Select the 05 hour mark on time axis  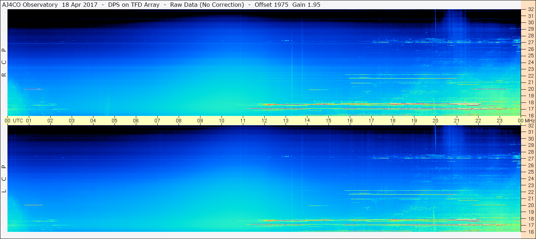114,121
